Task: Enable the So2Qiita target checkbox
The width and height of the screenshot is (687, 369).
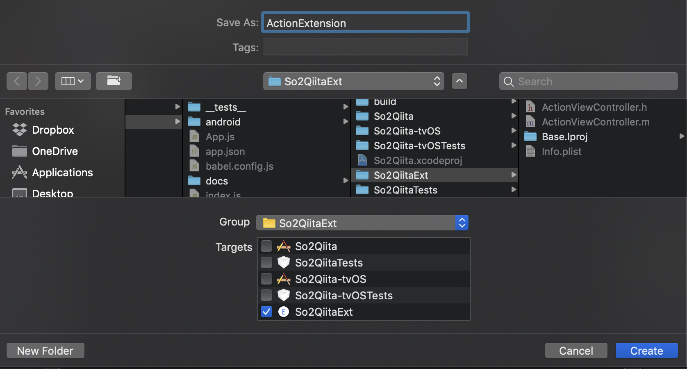Action: tap(266, 246)
